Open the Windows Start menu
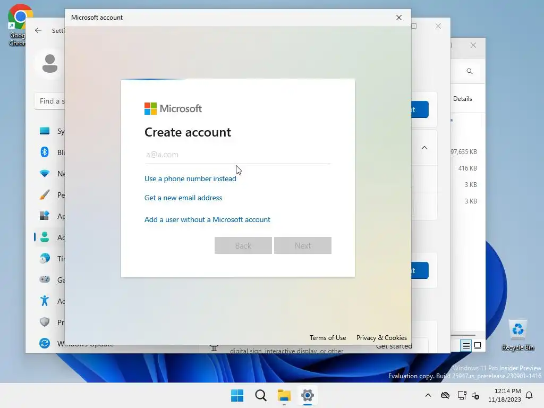The image size is (544, 408). [237, 395]
